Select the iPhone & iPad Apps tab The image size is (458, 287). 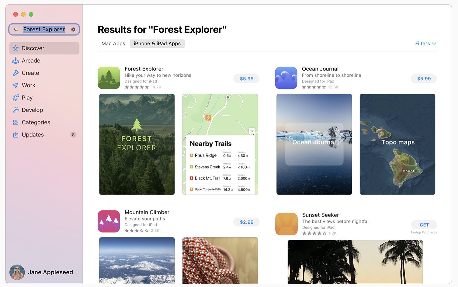pyautogui.click(x=157, y=43)
